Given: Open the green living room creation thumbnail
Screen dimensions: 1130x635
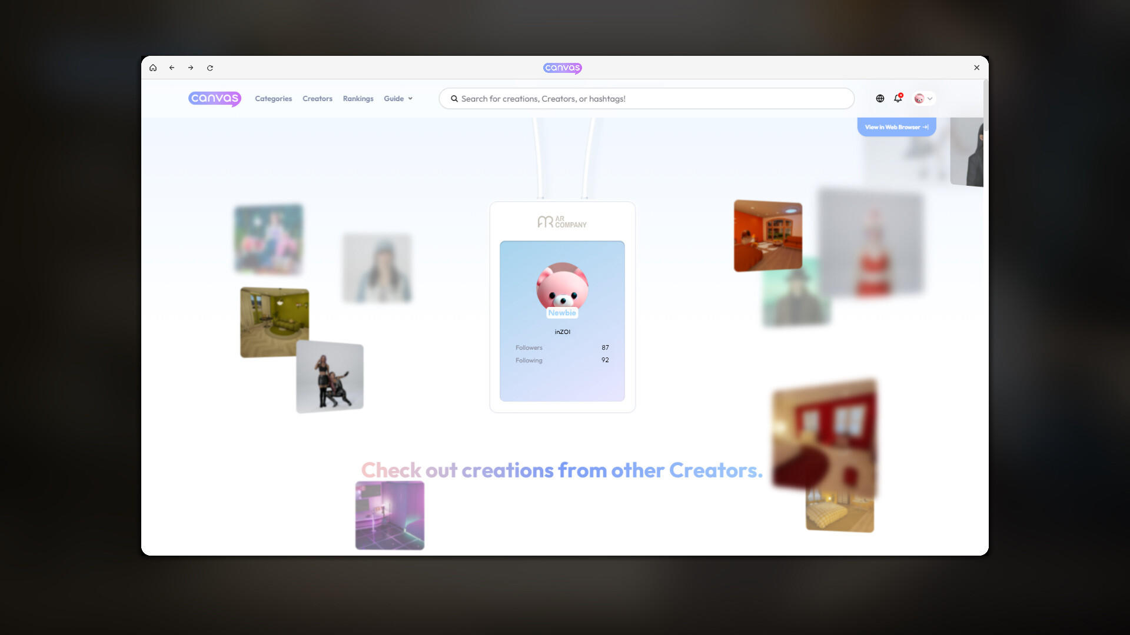Looking at the screenshot, I should (x=274, y=322).
